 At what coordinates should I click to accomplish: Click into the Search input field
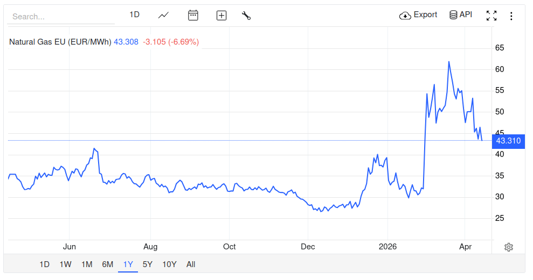[60, 17]
